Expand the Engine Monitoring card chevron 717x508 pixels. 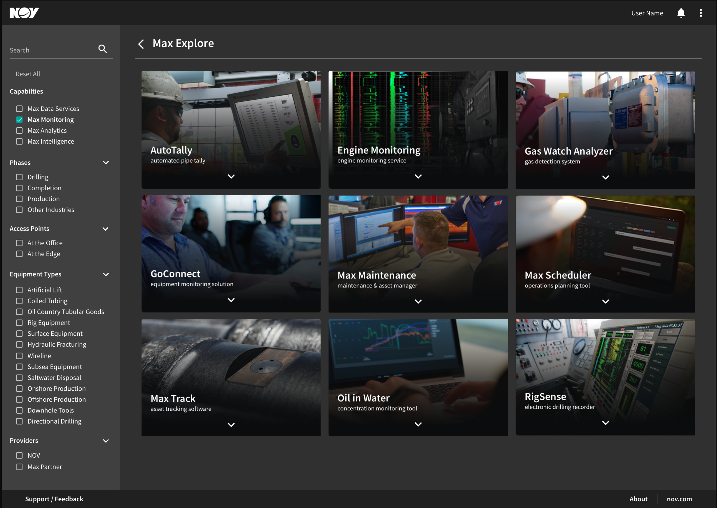(x=418, y=177)
